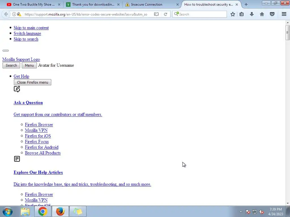Click Dig into the knowledge base link
Screen dimensions: 290x217
(x=82, y=184)
